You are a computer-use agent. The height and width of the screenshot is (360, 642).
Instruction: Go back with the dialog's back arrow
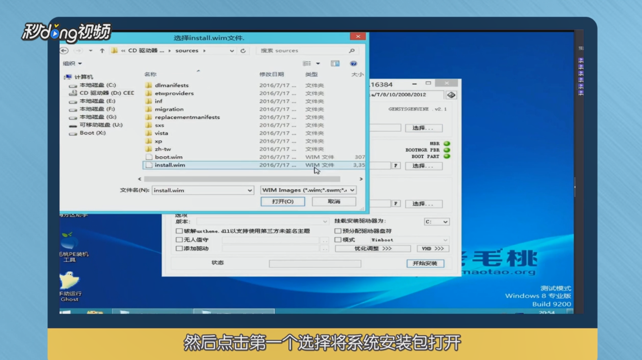coord(64,50)
